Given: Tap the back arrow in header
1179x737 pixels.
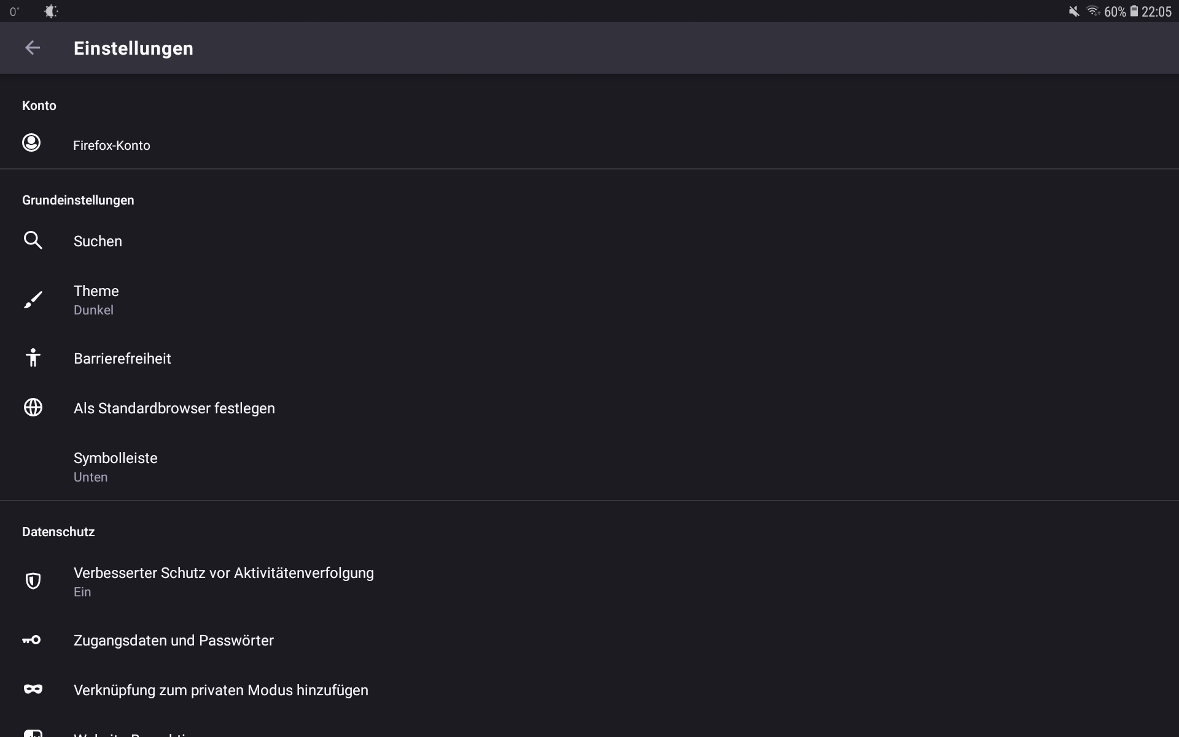Looking at the screenshot, I should click(33, 48).
